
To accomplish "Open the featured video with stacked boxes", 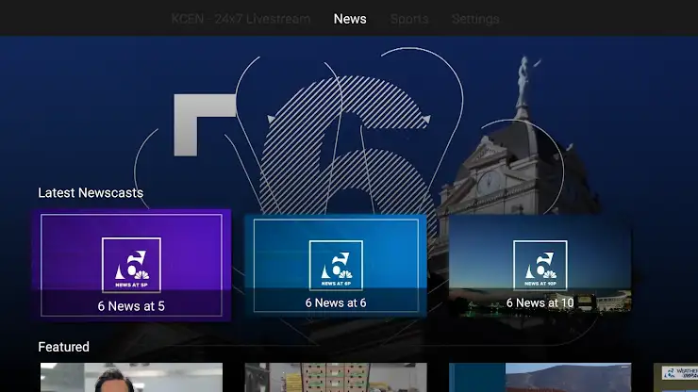I will click(336, 377).
